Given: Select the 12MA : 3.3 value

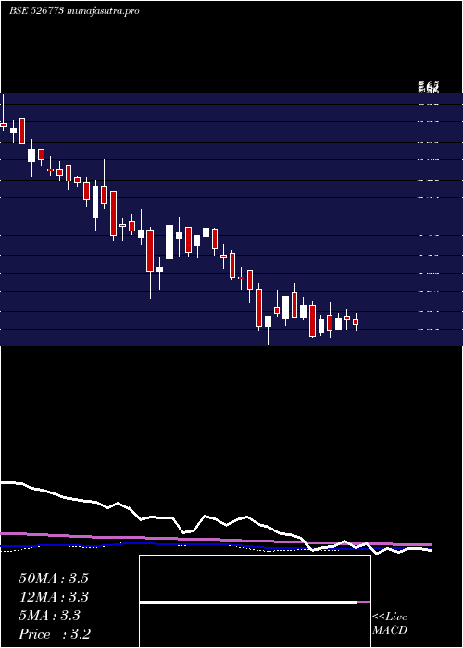Looking at the screenshot, I should 54,597.
